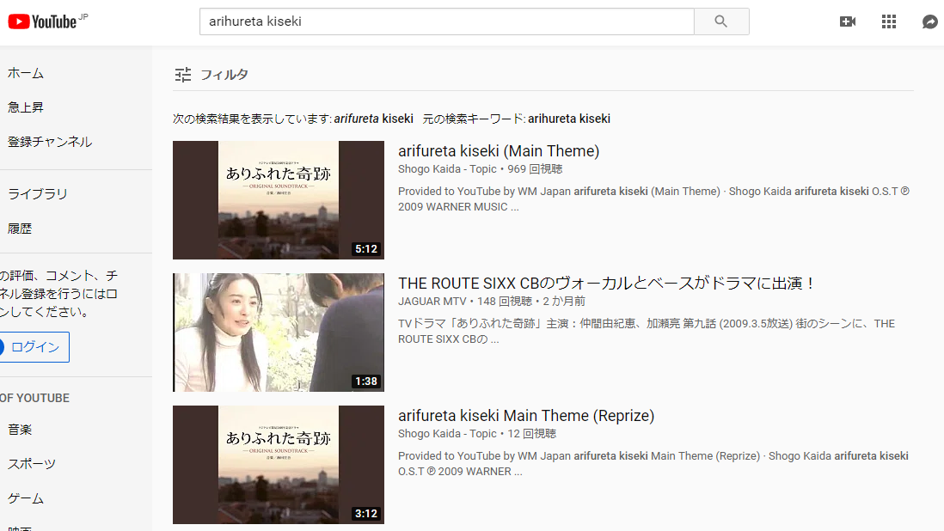944x531 pixels.
Task: Open the フィルタ filter options
Action: [224, 75]
